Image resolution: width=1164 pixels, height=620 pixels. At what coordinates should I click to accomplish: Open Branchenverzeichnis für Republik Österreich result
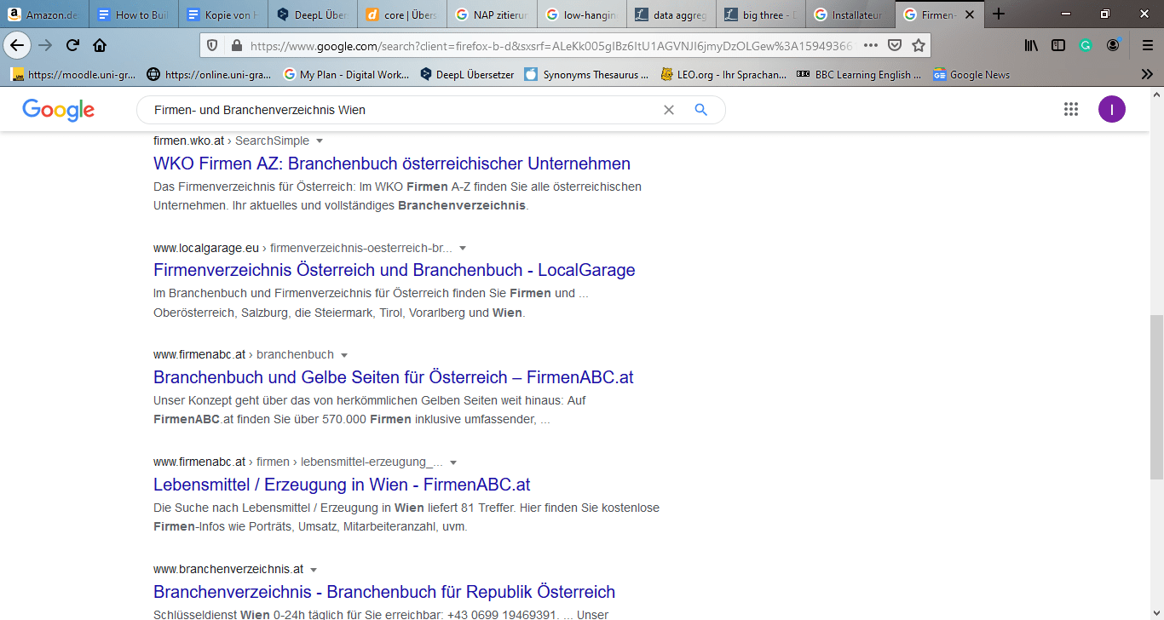384,592
